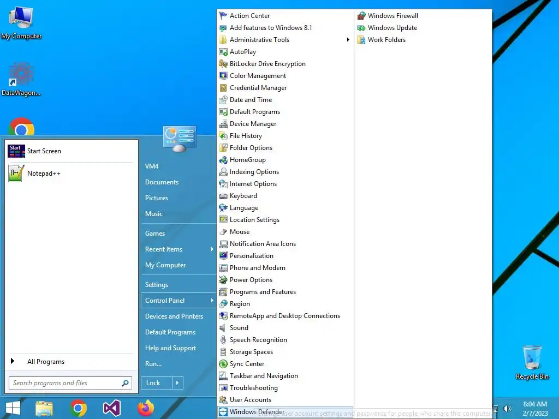Click the search magnifier icon
559x419 pixels.
[125, 383]
